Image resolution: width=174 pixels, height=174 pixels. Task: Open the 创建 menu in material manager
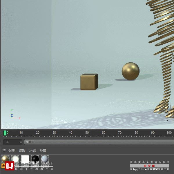(12, 151)
